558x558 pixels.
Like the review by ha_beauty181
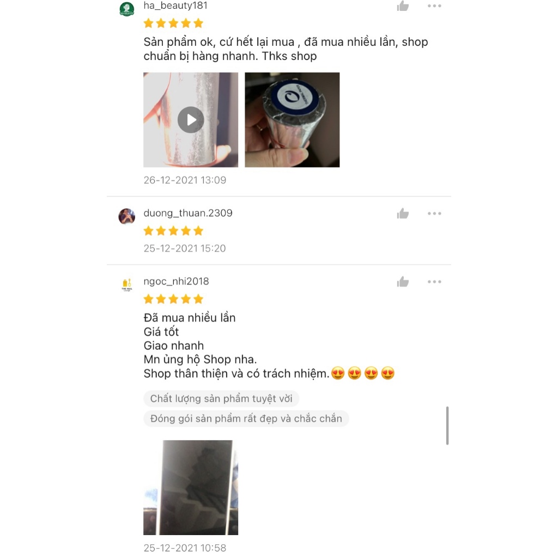click(x=403, y=5)
